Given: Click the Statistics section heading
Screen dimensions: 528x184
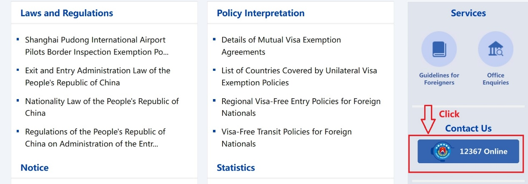Looking at the screenshot, I should (x=235, y=168).
